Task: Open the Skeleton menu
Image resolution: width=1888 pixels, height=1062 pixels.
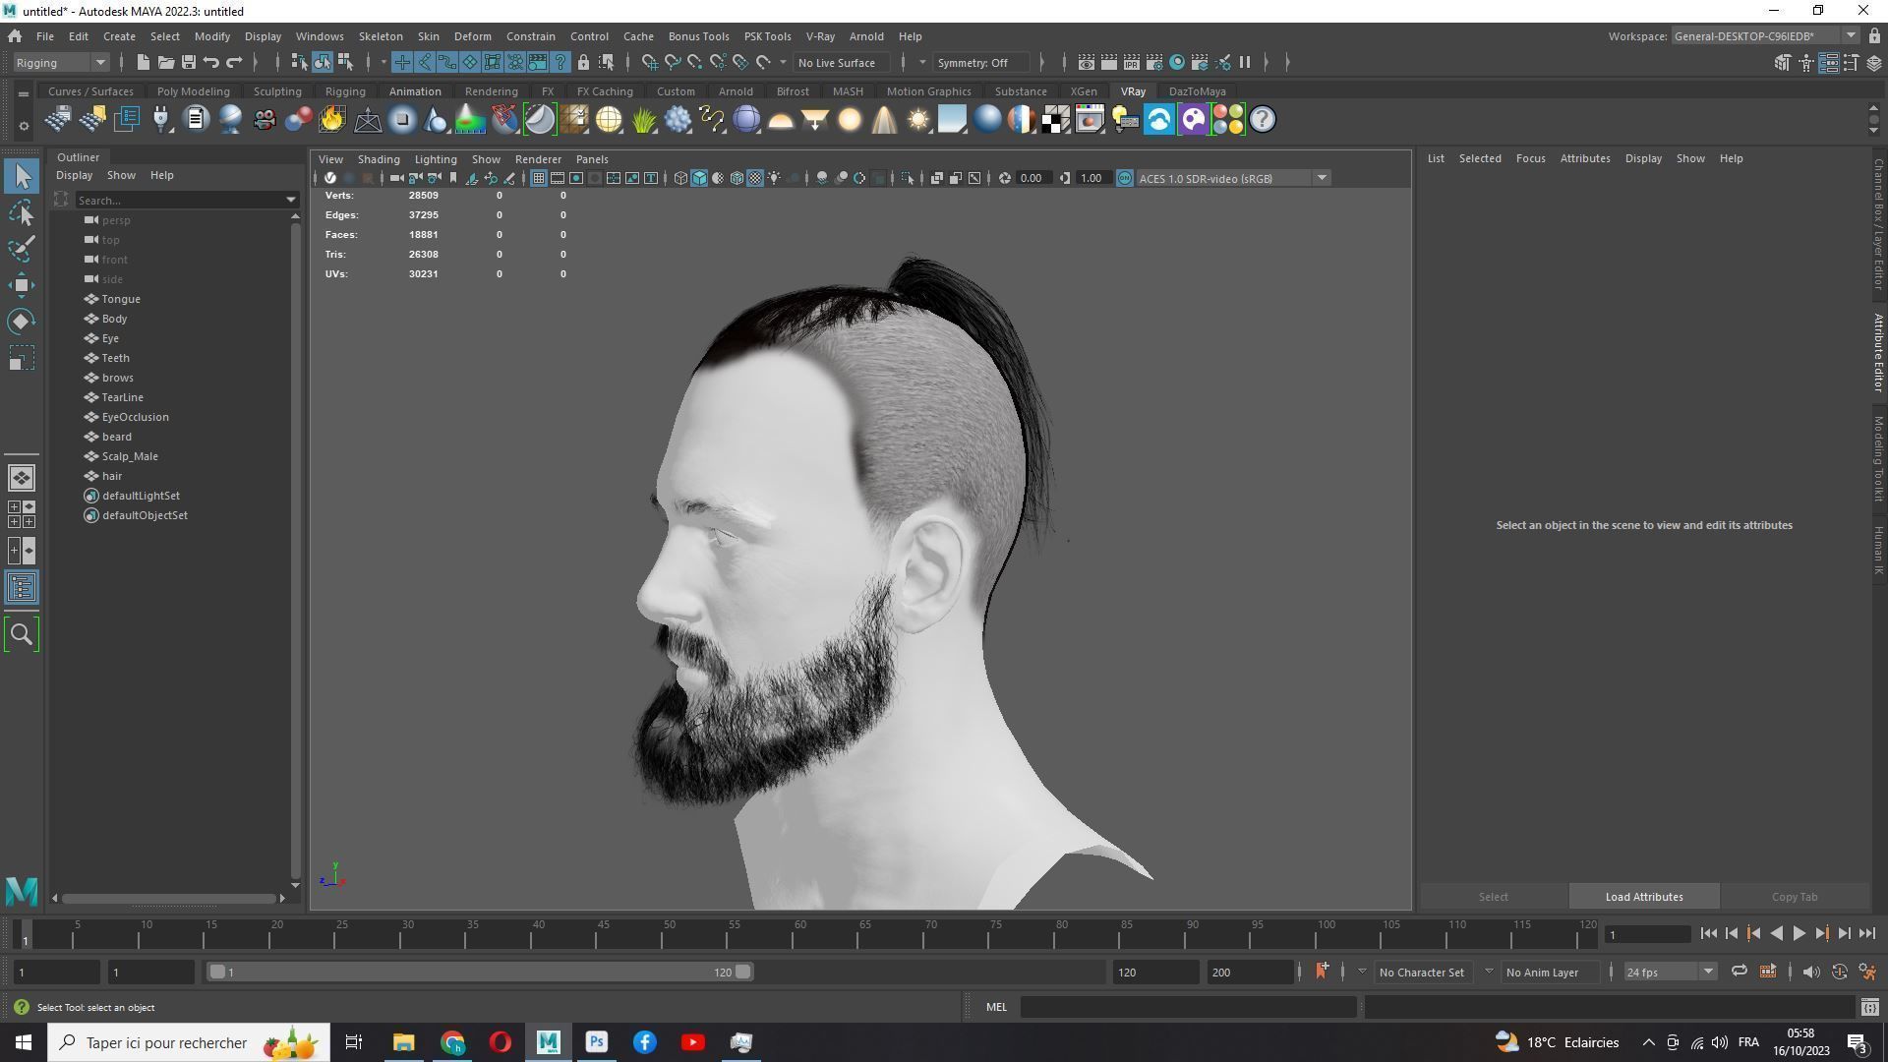Action: click(x=381, y=36)
